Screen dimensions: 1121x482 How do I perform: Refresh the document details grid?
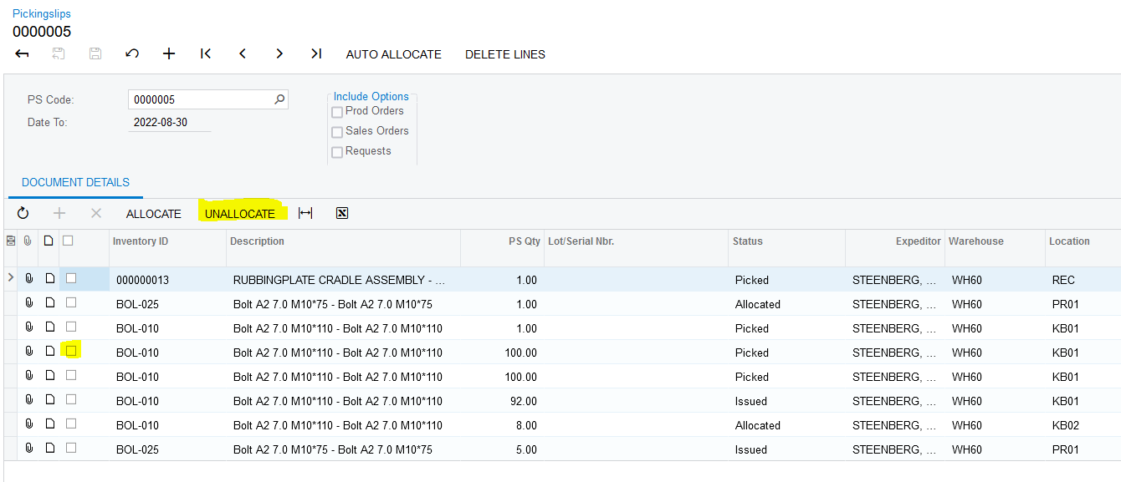coord(23,214)
